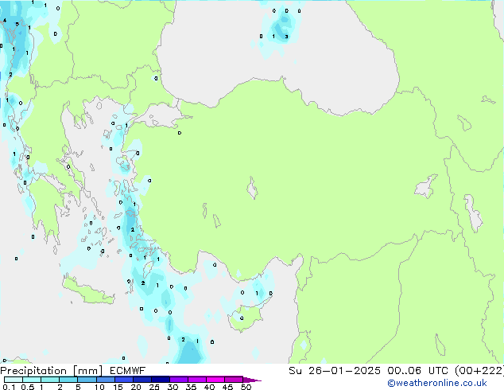This screenshot has height=390, width=504.
Task: Open the weatheronline.co.uk copyright link
Action: pos(437,383)
